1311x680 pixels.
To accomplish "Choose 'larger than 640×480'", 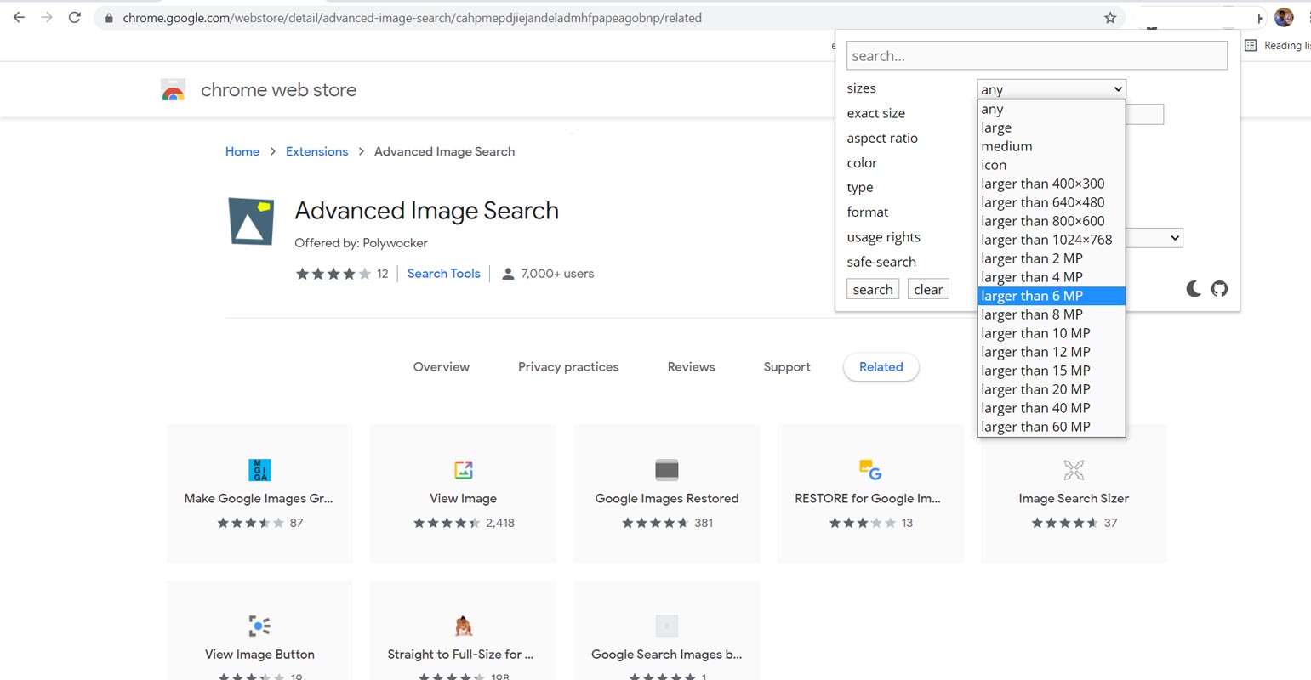I will 1052,202.
